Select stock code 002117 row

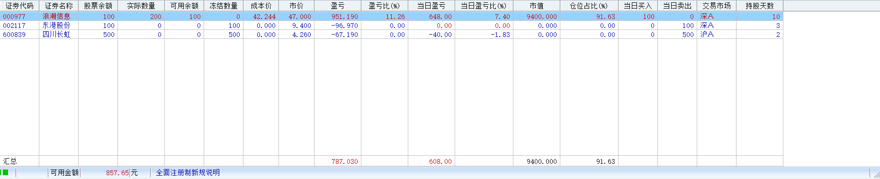click(391, 25)
